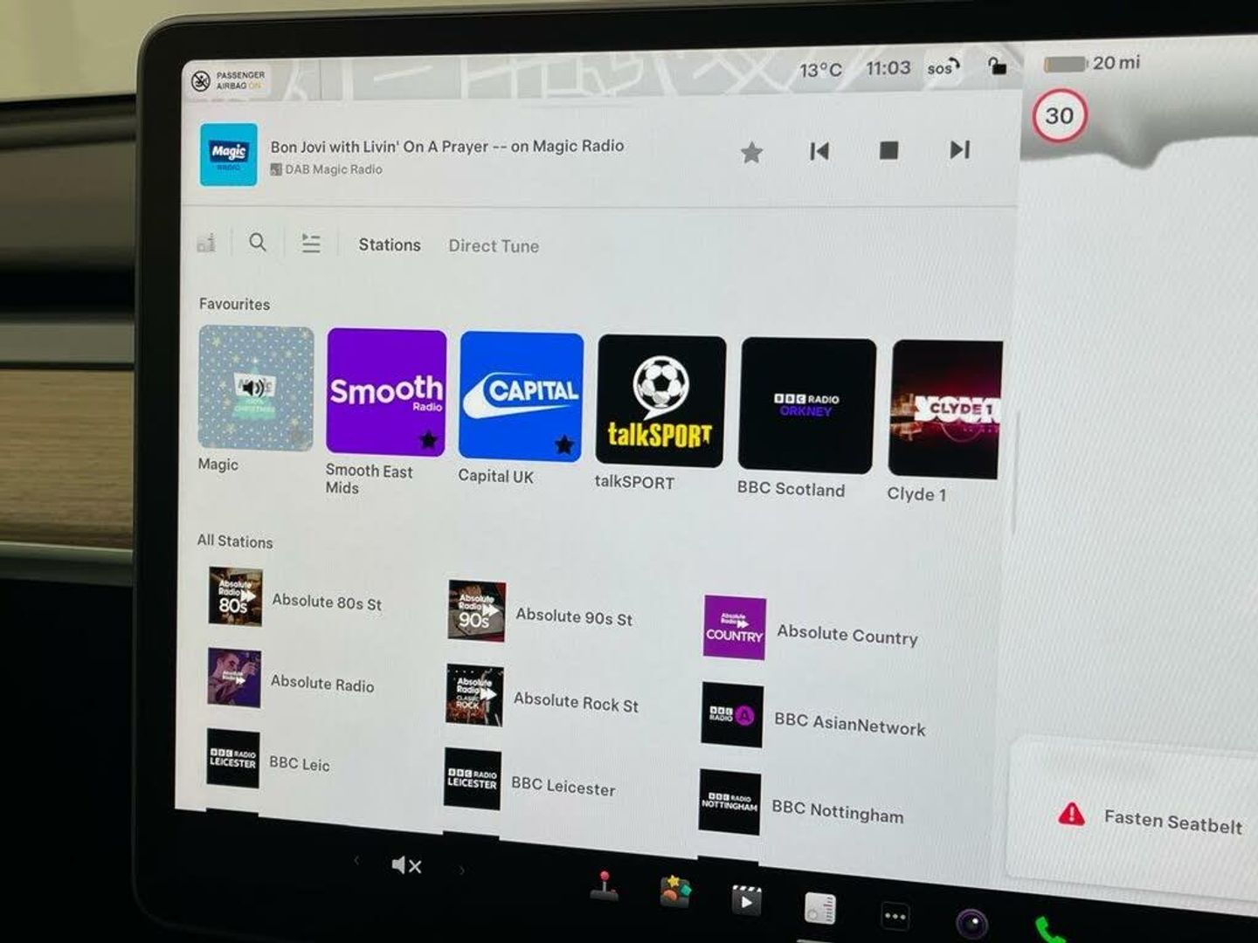Tune to 'Absolute Rock St' text
Image resolution: width=1258 pixels, height=943 pixels.
[x=576, y=702]
